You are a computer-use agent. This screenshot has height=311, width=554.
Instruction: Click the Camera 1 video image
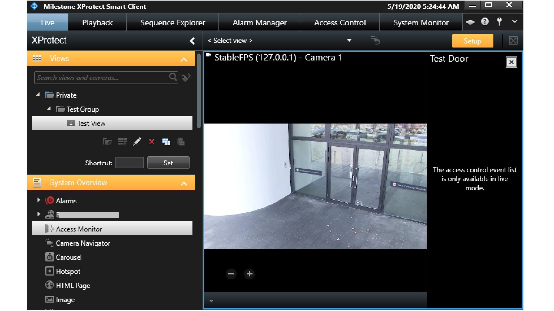(315, 186)
